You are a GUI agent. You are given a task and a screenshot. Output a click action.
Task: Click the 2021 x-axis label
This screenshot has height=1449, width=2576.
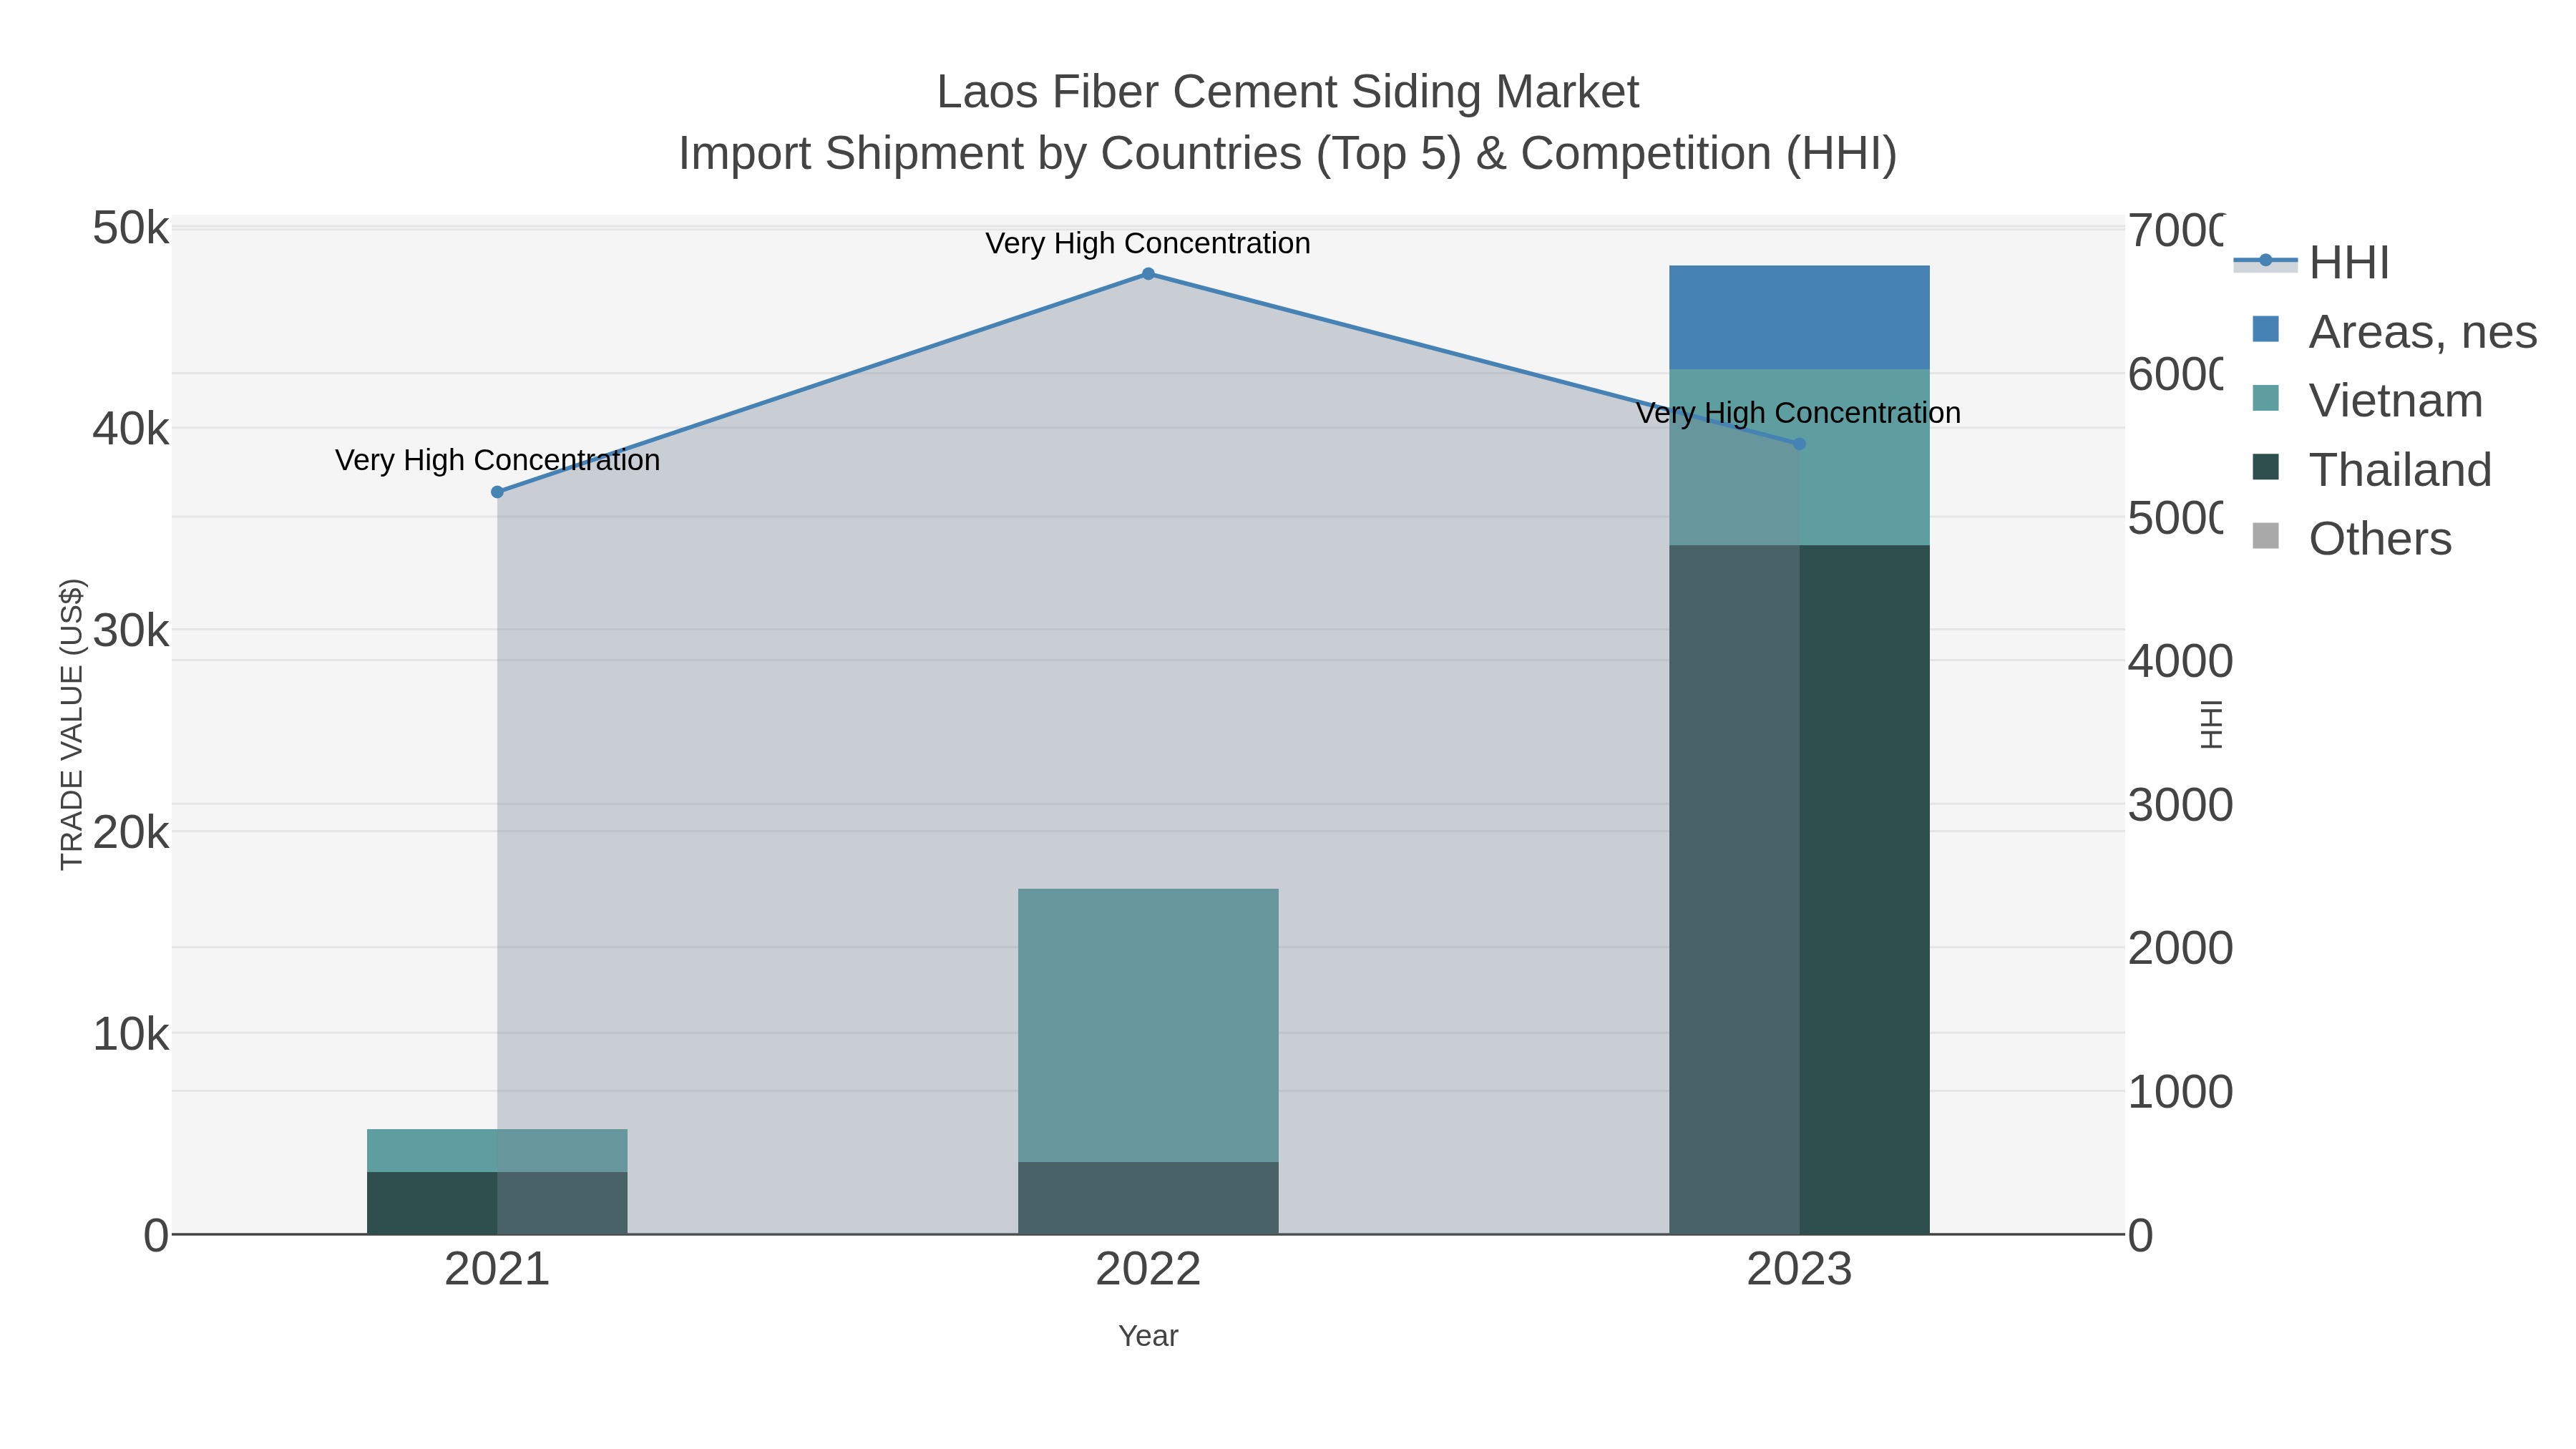497,1270
